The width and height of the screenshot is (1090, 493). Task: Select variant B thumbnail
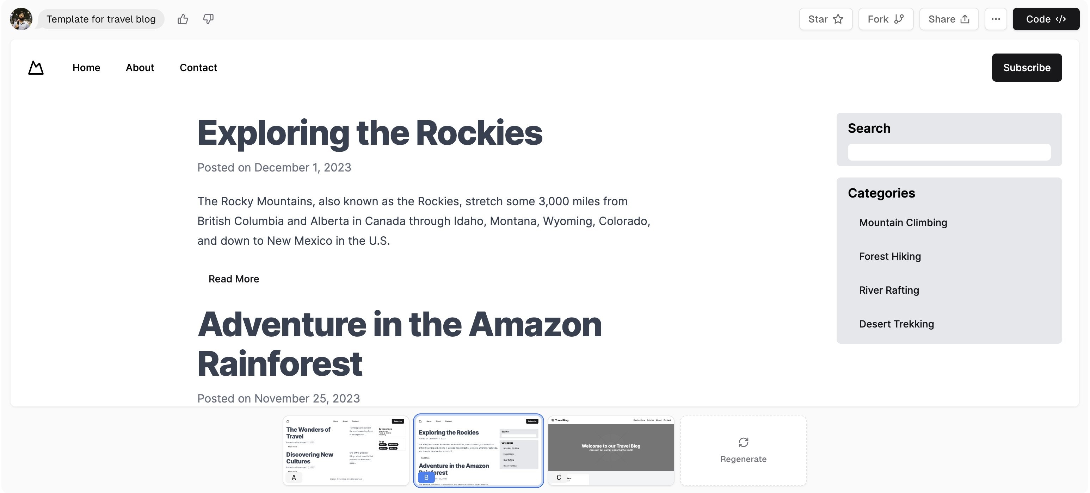478,451
